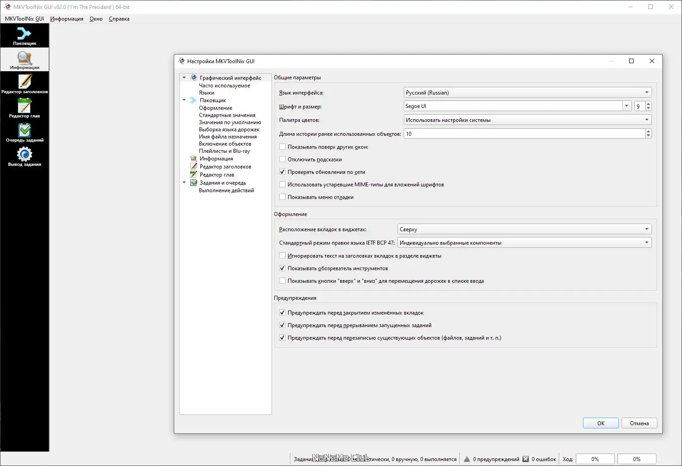Screen dimensions: 682x466
Task: Select Языки in the settings tree
Action: click(207, 93)
